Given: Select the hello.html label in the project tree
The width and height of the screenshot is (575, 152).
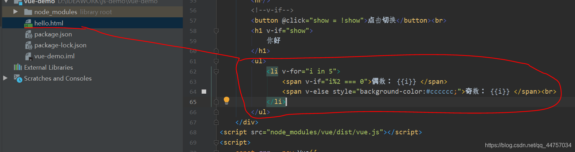Looking at the screenshot, I should (49, 23).
